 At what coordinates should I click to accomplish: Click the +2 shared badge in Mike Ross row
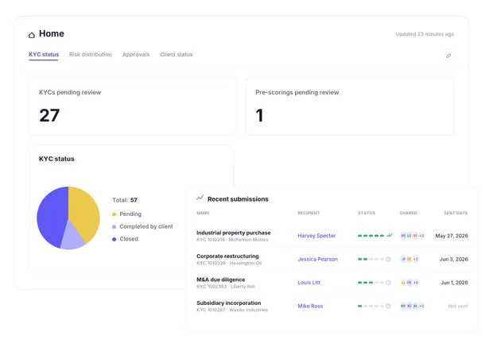point(421,306)
